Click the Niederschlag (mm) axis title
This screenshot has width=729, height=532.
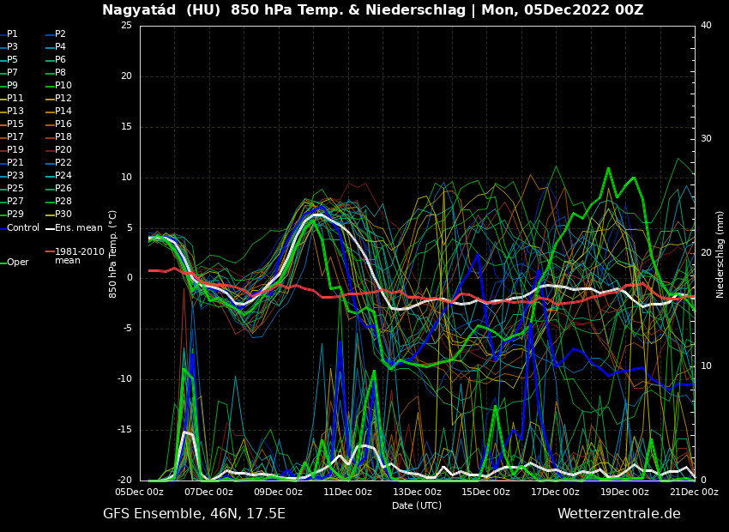(720, 254)
